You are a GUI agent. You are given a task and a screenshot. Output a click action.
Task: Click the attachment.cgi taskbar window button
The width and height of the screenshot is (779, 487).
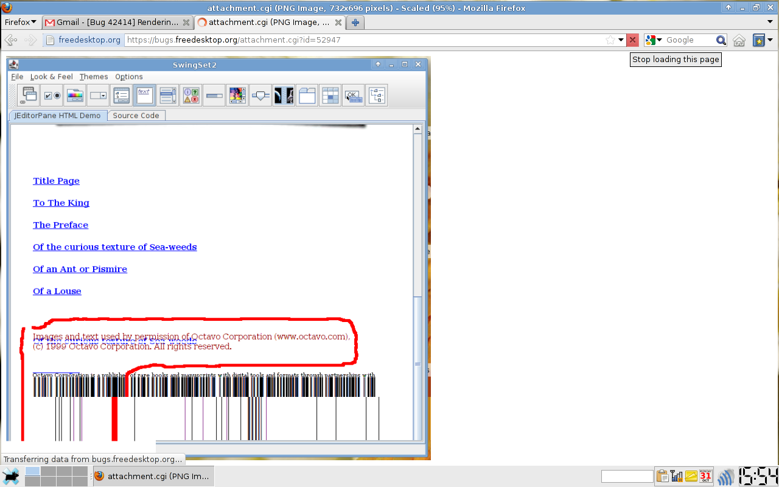[153, 476]
